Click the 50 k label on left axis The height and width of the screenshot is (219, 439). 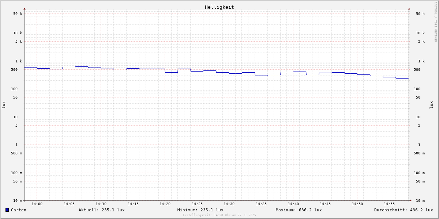click(x=18, y=14)
